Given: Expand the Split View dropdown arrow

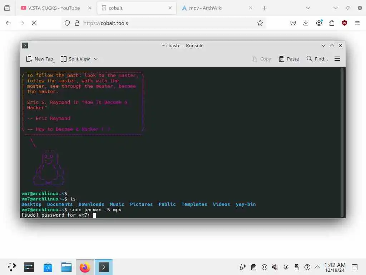Looking at the screenshot, I should point(96,59).
